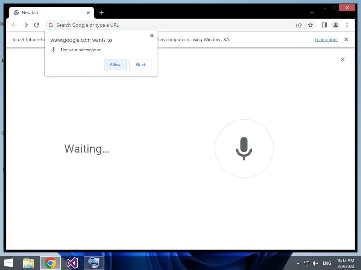Open the volume speaker tray icon
The height and width of the screenshot is (270, 361).
315,263
